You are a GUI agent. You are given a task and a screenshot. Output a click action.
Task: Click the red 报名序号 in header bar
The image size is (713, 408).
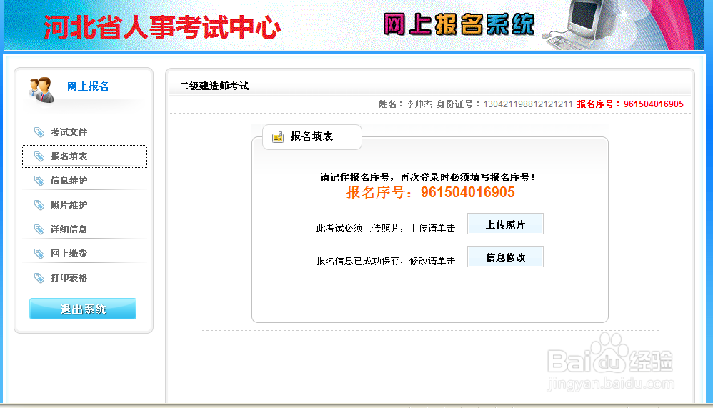pos(630,104)
